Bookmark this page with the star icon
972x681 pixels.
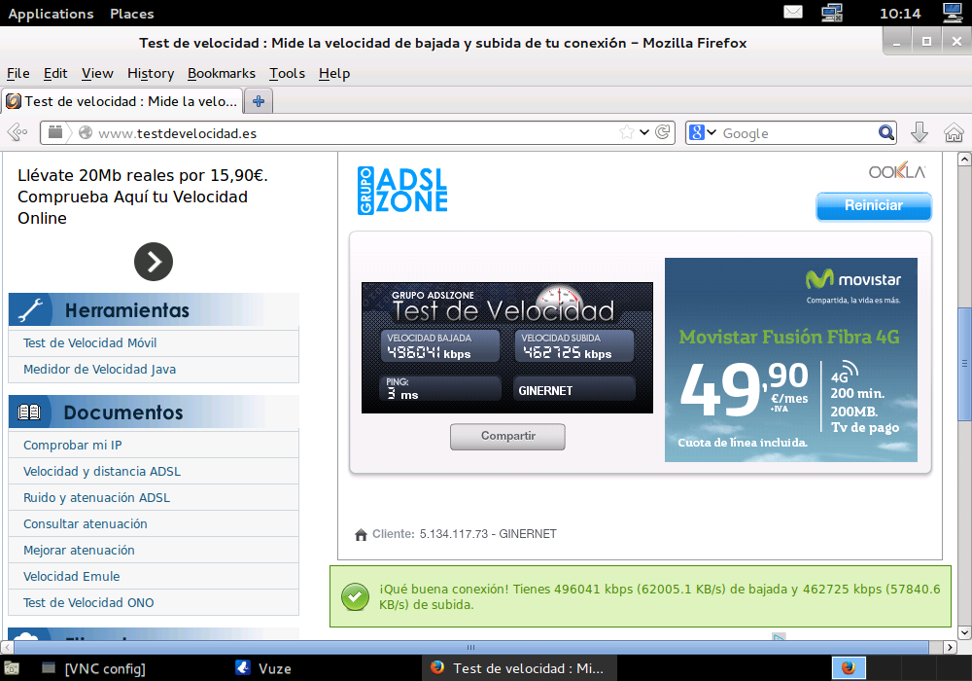tap(627, 132)
